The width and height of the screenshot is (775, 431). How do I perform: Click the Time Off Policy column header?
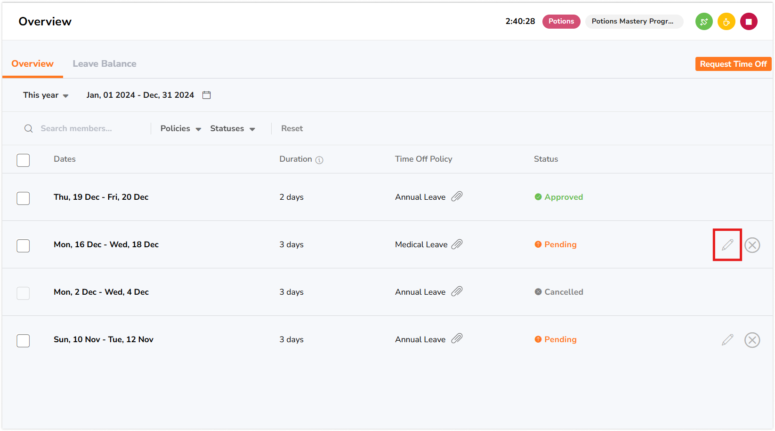[424, 159]
